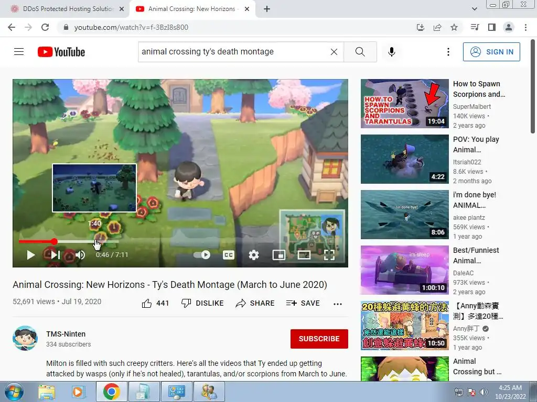
Task: Open the SHARE dialog
Action: pos(255,303)
